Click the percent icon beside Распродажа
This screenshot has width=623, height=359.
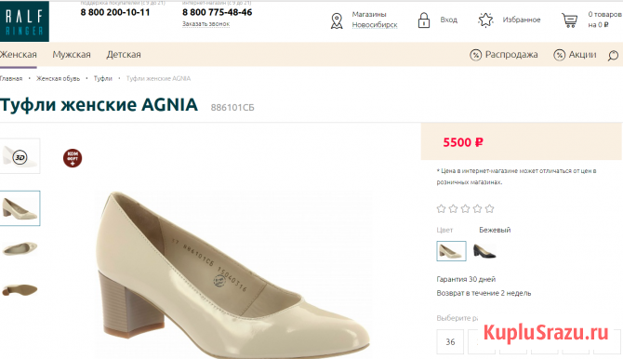475,55
